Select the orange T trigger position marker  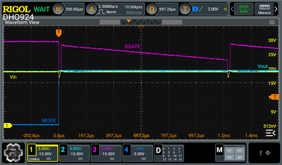tap(59, 33)
